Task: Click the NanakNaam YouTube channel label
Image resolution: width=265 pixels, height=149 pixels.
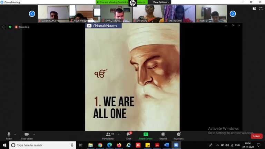Action: pos(103,26)
